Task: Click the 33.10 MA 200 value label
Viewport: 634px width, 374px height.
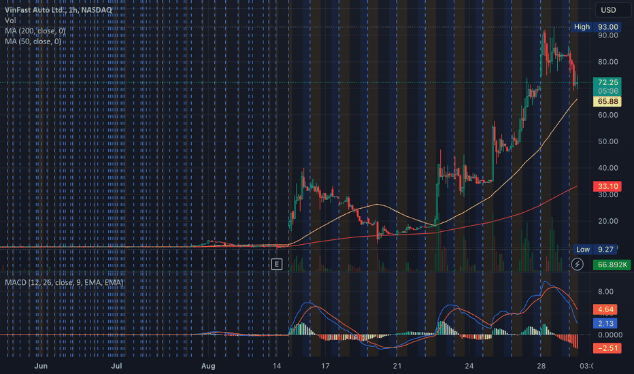Action: (607, 186)
